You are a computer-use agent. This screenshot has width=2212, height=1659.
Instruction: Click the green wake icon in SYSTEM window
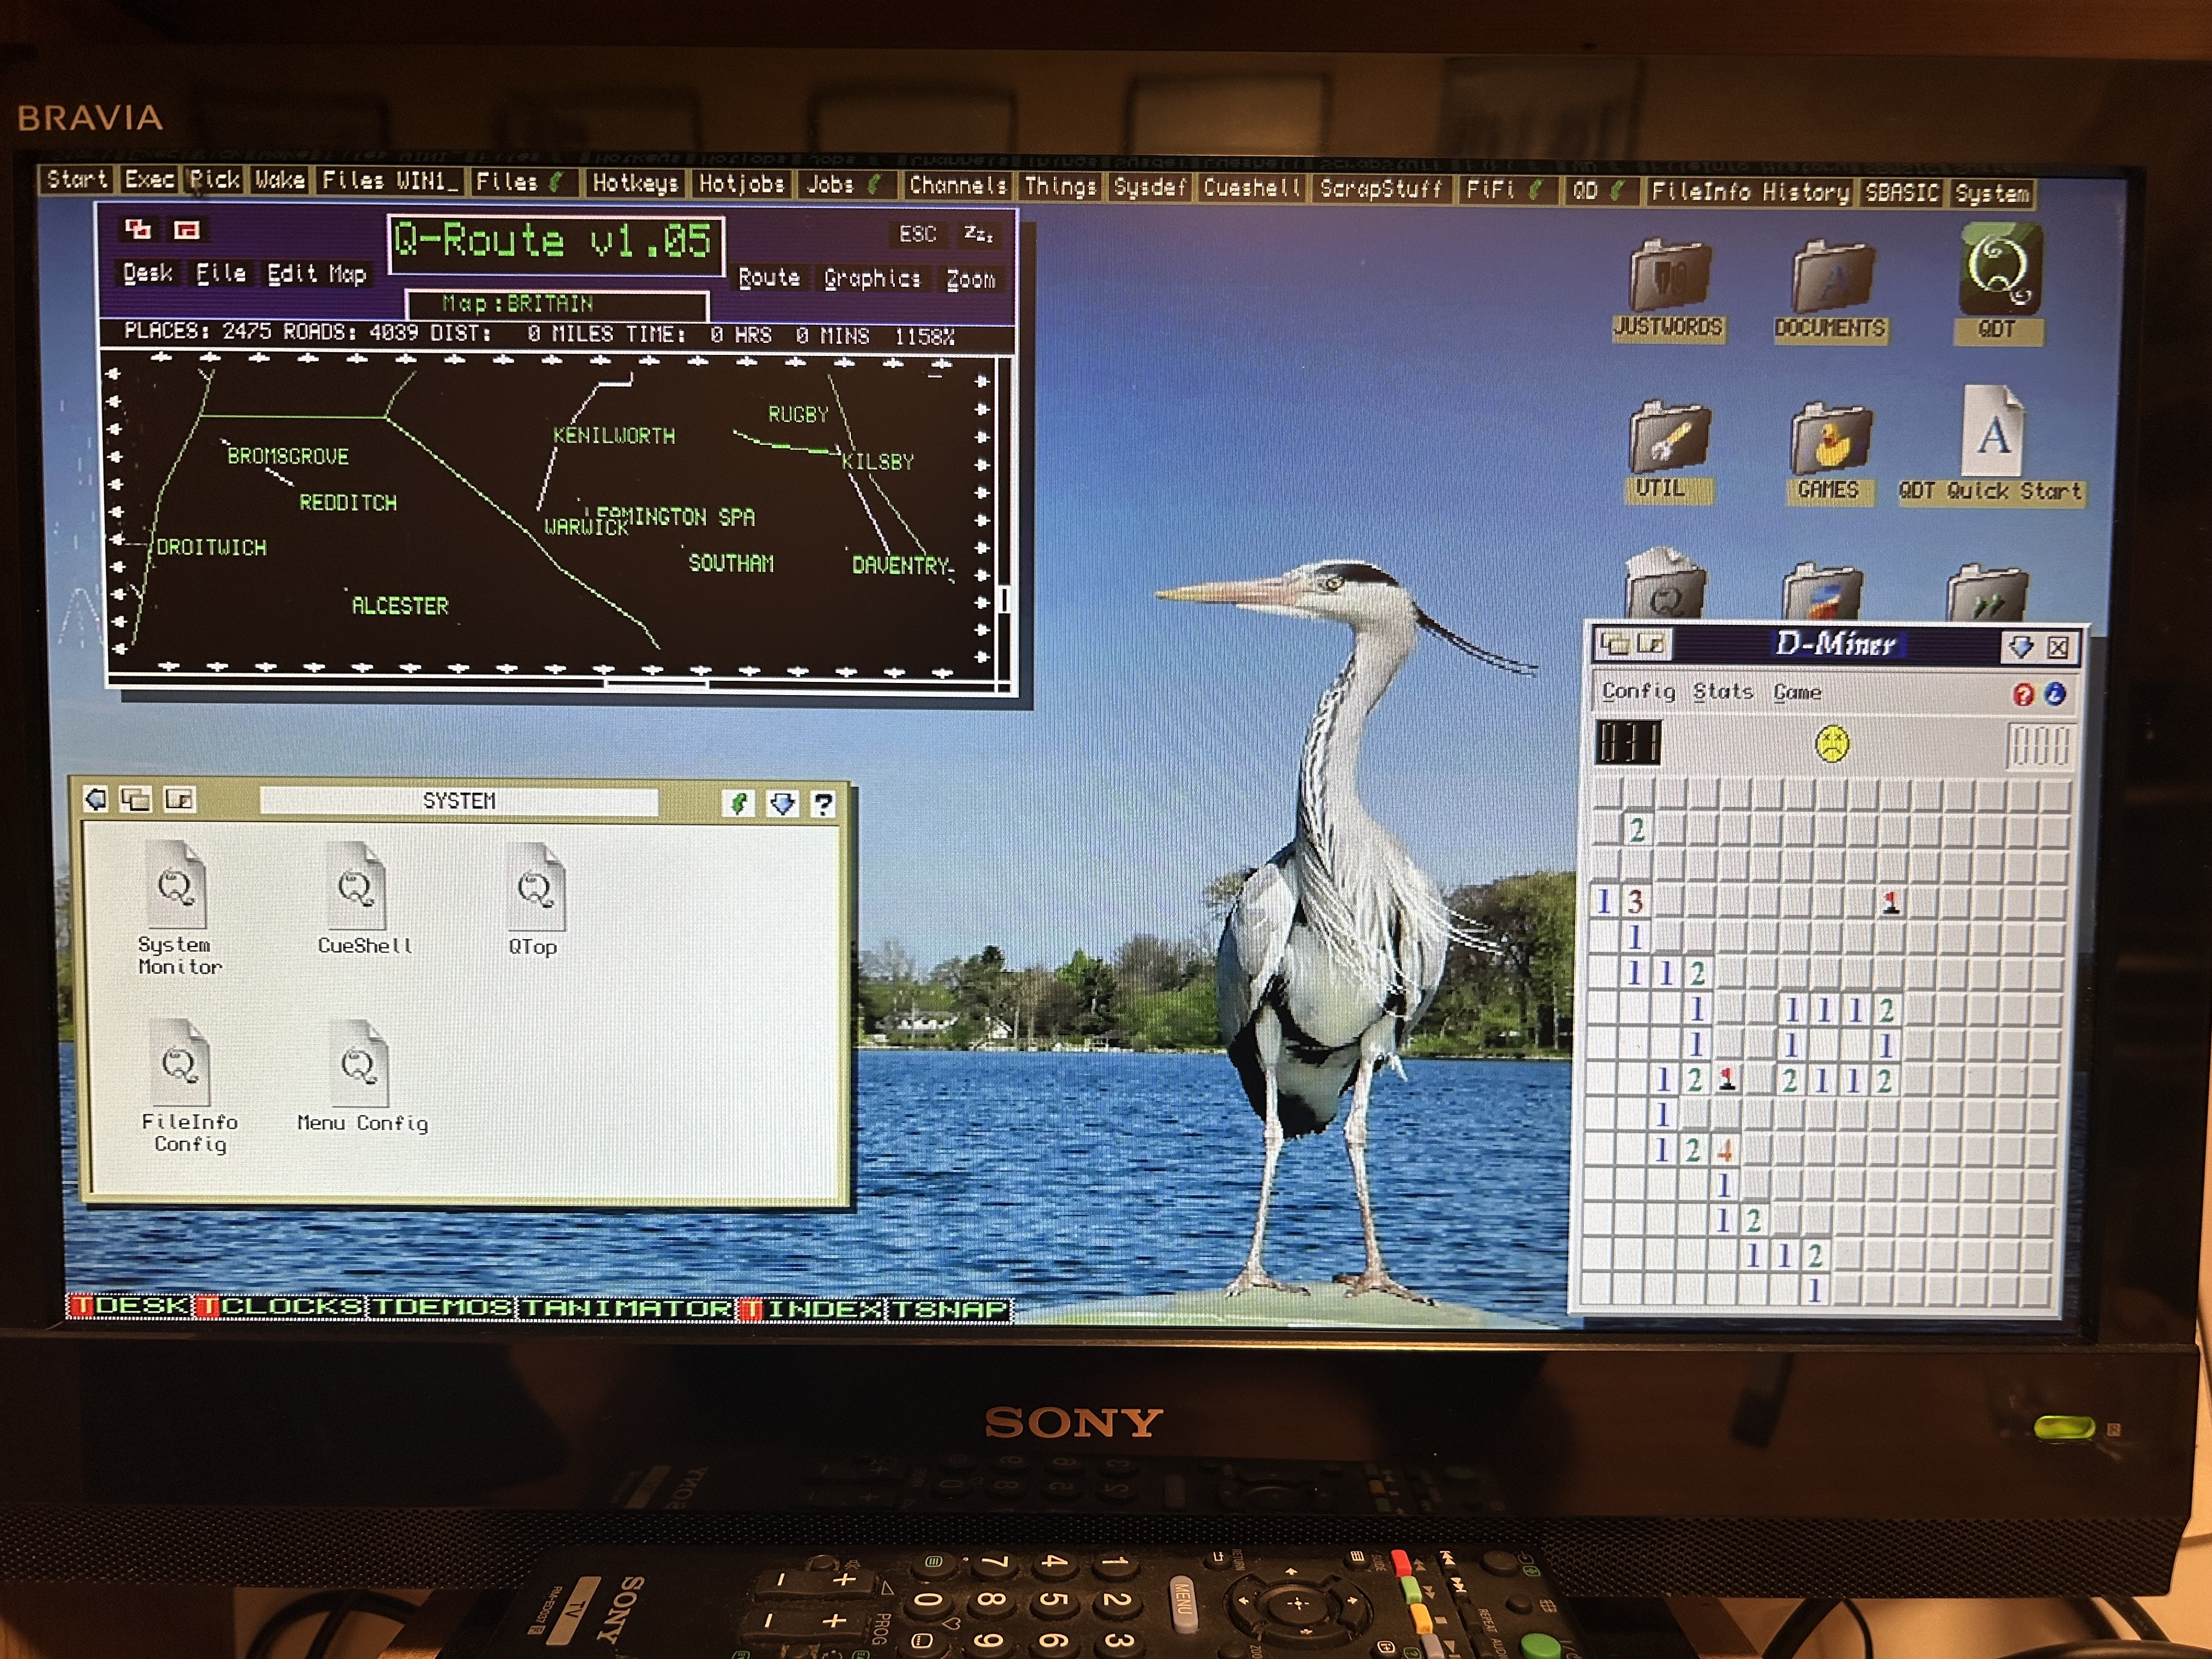coord(739,803)
